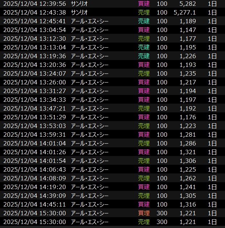The width and height of the screenshot is (225, 228).
Task: Click the 14:08:09 timestamp cell
Action: 34,178
